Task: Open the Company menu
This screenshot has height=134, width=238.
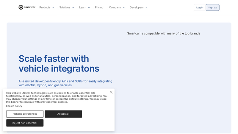Action: [115, 7]
